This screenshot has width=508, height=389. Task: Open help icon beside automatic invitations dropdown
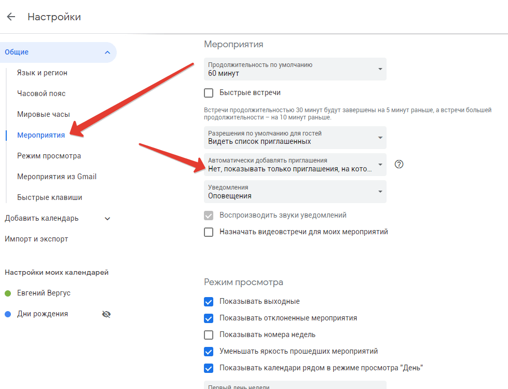(399, 165)
